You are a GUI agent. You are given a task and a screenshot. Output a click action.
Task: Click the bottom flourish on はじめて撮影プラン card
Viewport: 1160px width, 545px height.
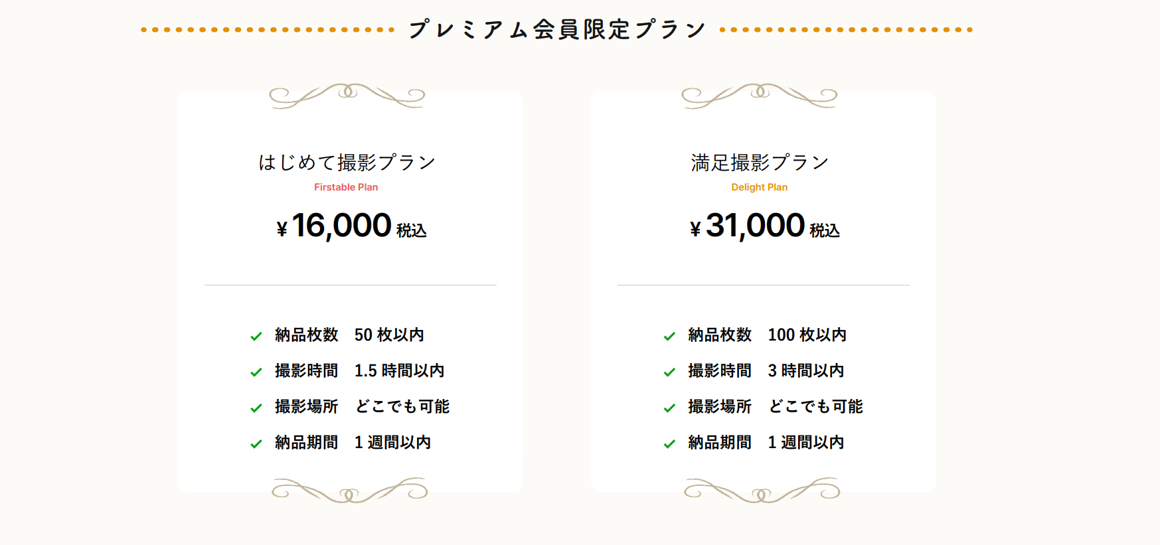point(349,491)
